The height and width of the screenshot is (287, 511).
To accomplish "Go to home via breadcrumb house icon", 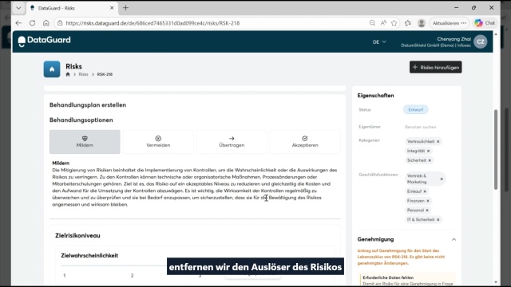I will (x=68, y=74).
